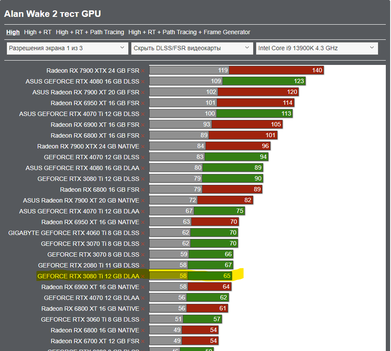Remove Radeon RX 6900 XT 16 GB FSR row
Screen dimensions: 391x351
pos(143,125)
